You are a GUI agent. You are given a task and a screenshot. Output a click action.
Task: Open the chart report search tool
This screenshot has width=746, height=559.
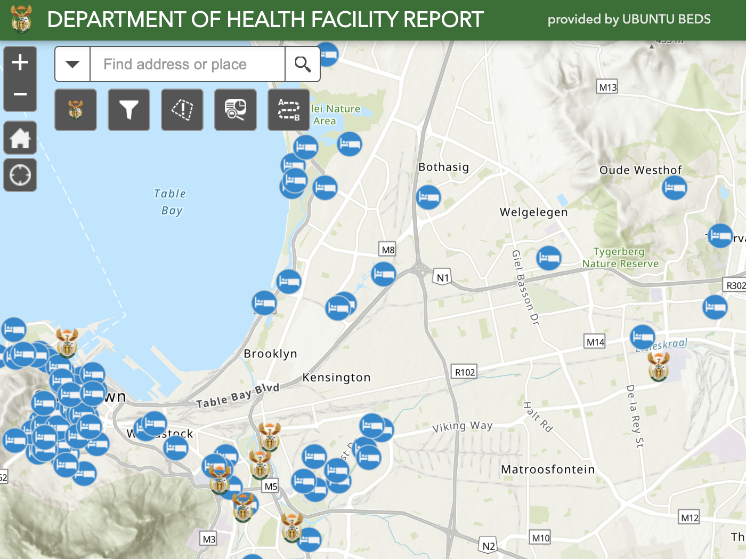coord(236,110)
